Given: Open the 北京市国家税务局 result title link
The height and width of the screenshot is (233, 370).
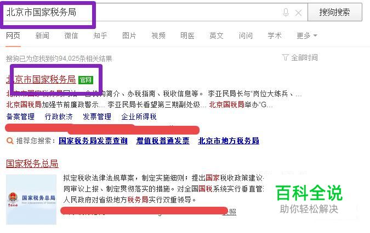Looking at the screenshot, I should point(41,79).
